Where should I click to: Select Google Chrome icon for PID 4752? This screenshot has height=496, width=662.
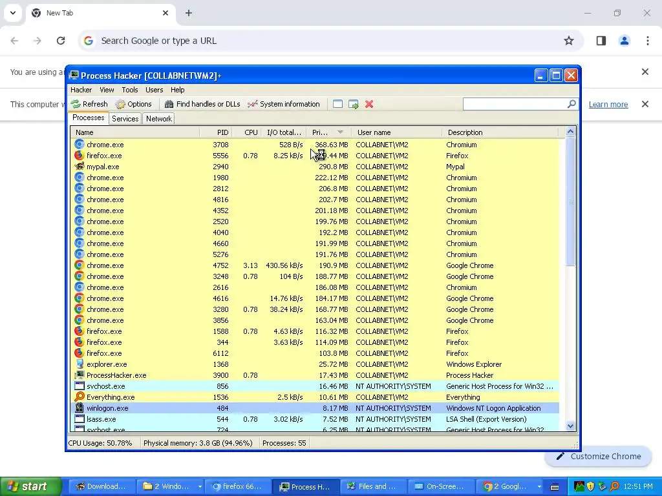79,265
